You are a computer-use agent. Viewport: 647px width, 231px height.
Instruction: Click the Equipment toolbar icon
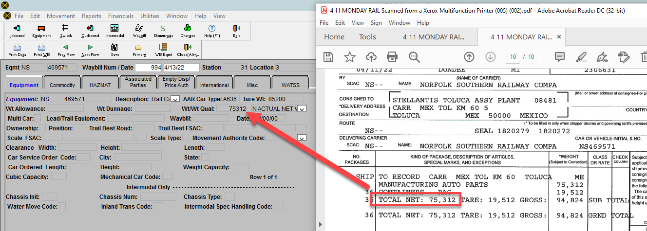tap(41, 31)
